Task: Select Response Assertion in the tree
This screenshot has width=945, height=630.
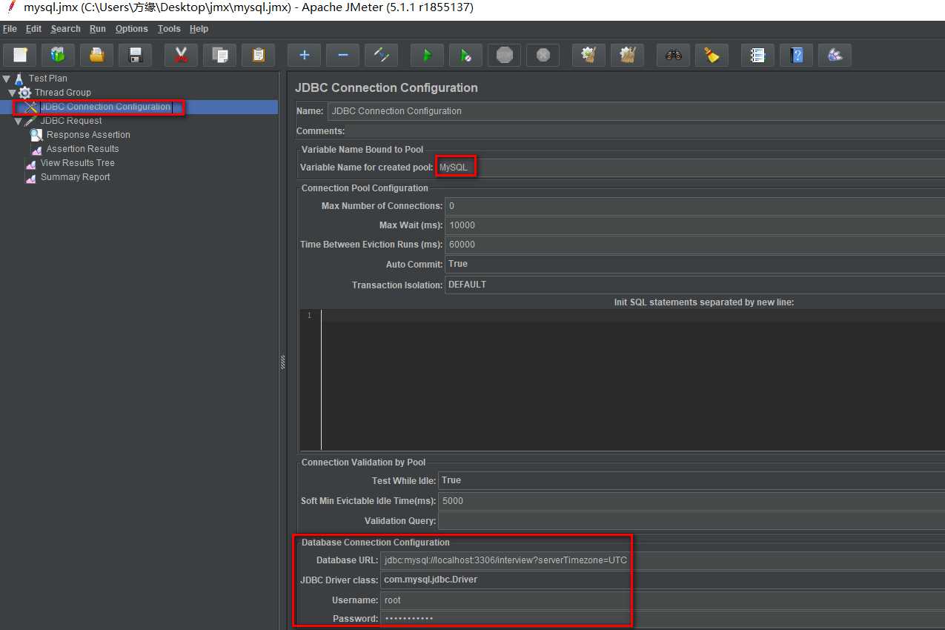Action: pyautogui.click(x=88, y=135)
